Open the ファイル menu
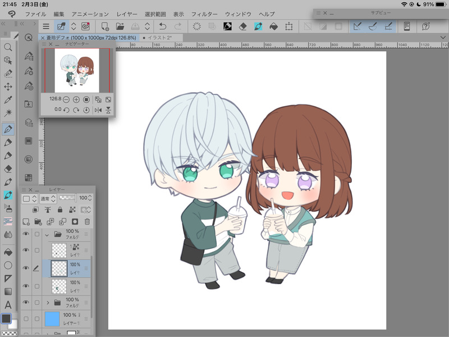Image resolution: width=449 pixels, height=337 pixels. click(x=35, y=14)
